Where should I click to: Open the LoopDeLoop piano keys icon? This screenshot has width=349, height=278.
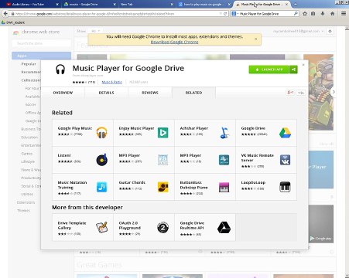(x=285, y=187)
